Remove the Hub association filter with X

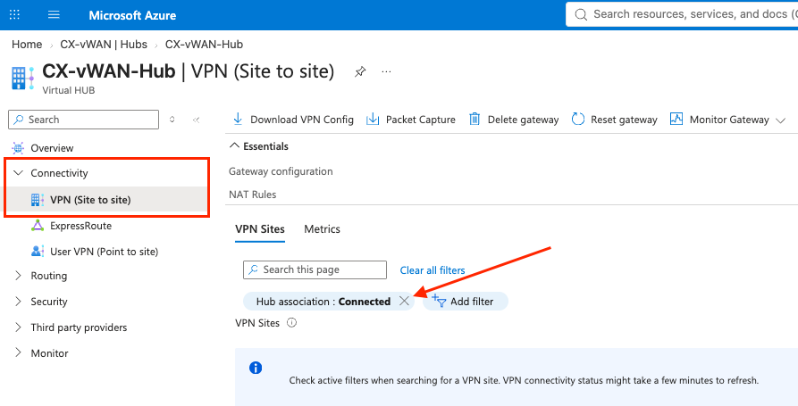tap(404, 302)
